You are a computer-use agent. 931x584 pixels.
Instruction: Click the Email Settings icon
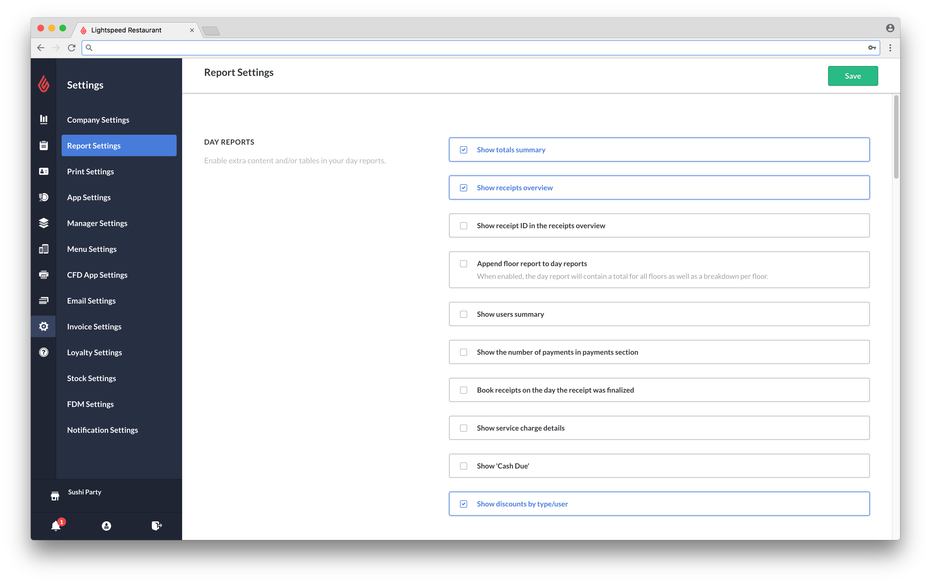44,300
